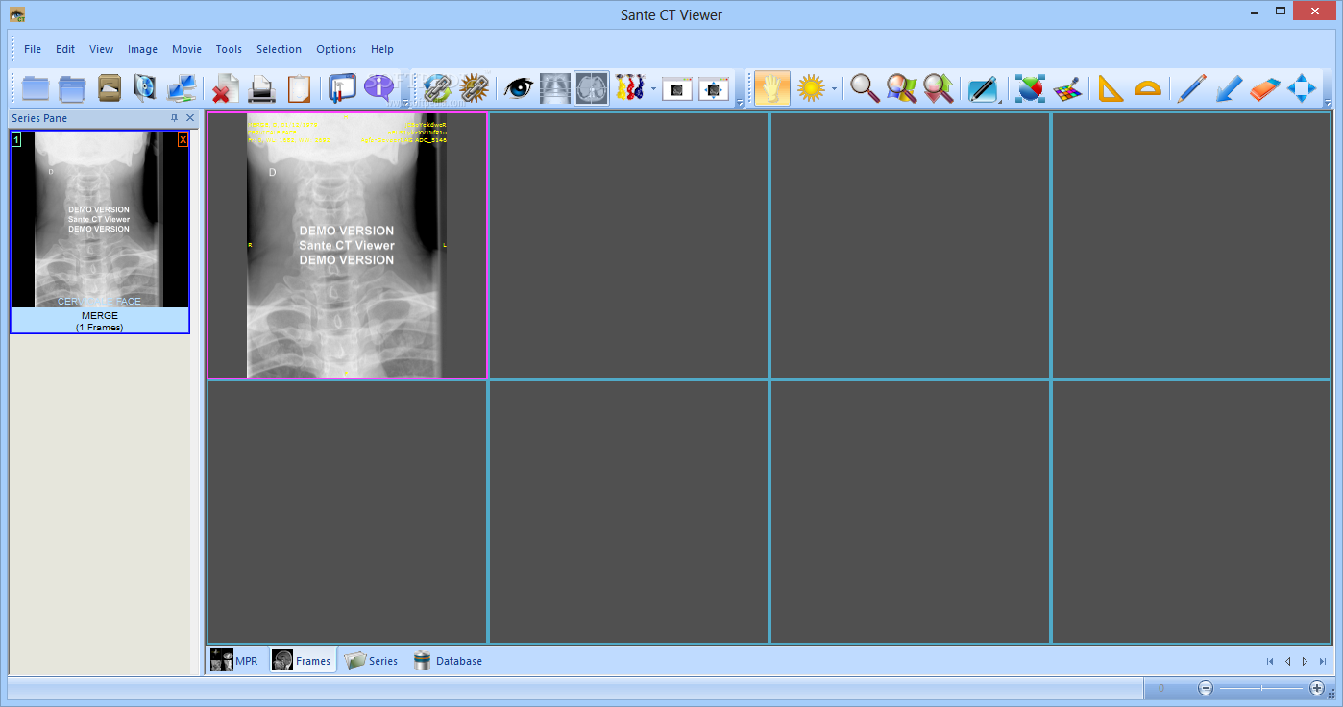Select the magnifying glass zoom tool
This screenshot has height=707, width=1343.
coord(865,88)
